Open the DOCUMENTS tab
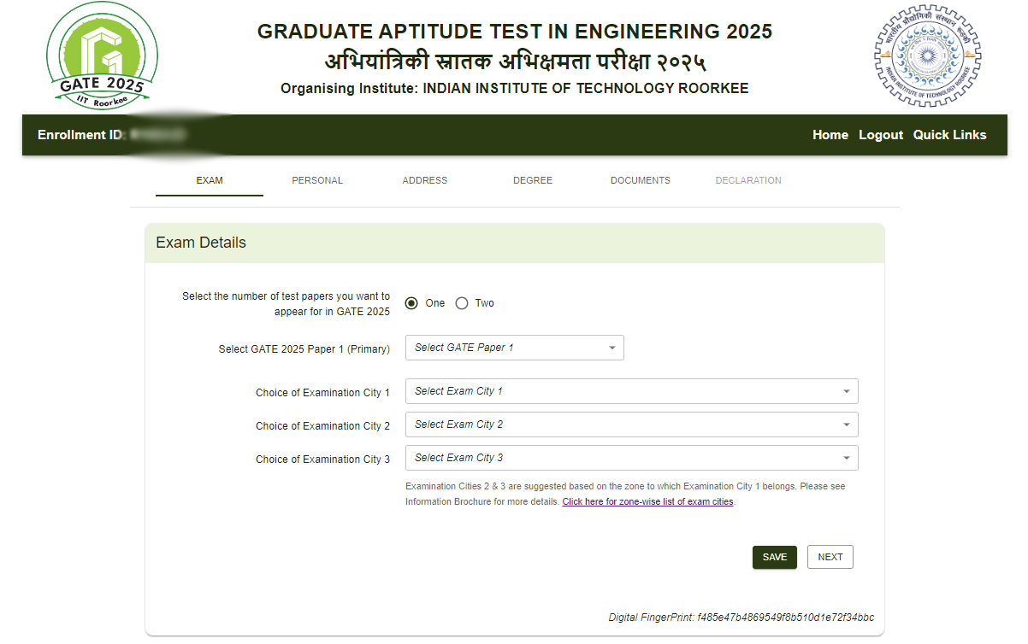The image size is (1028, 644). [641, 180]
